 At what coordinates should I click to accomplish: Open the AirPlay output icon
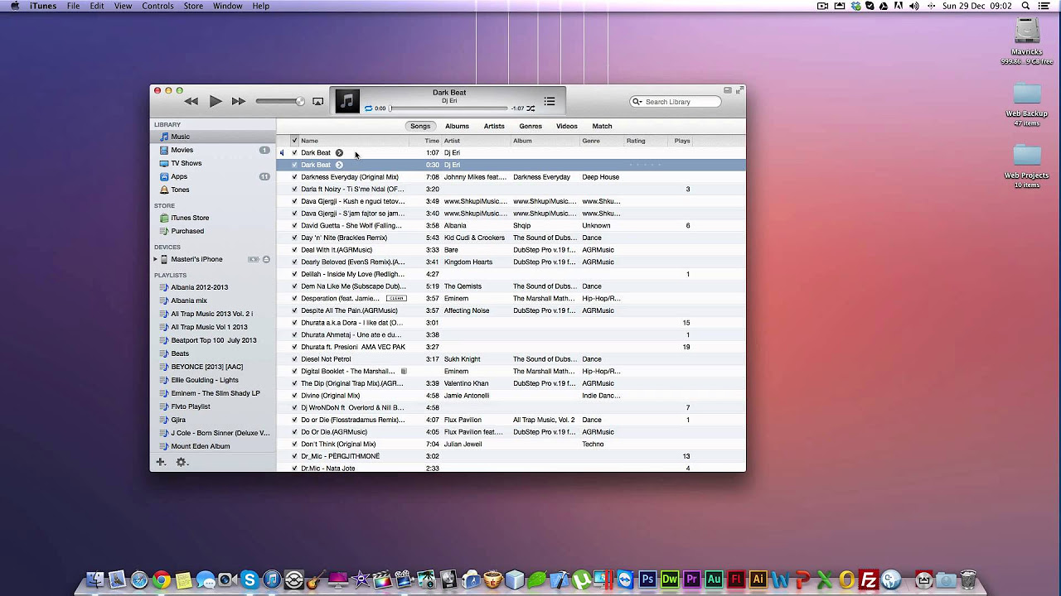[317, 101]
